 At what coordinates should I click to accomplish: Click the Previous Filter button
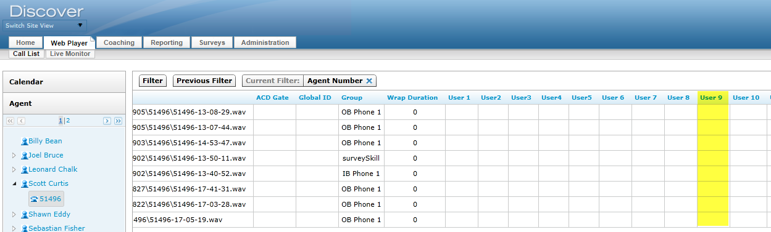[x=204, y=81]
